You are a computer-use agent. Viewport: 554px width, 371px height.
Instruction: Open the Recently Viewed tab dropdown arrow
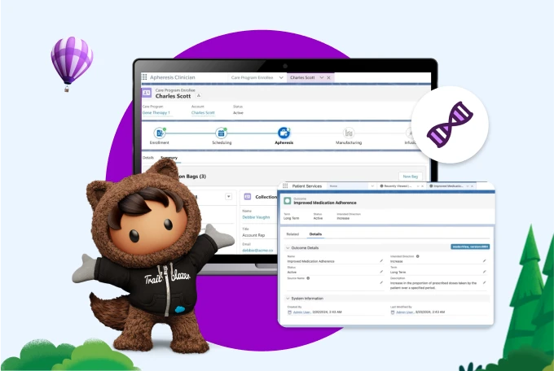[x=418, y=186]
